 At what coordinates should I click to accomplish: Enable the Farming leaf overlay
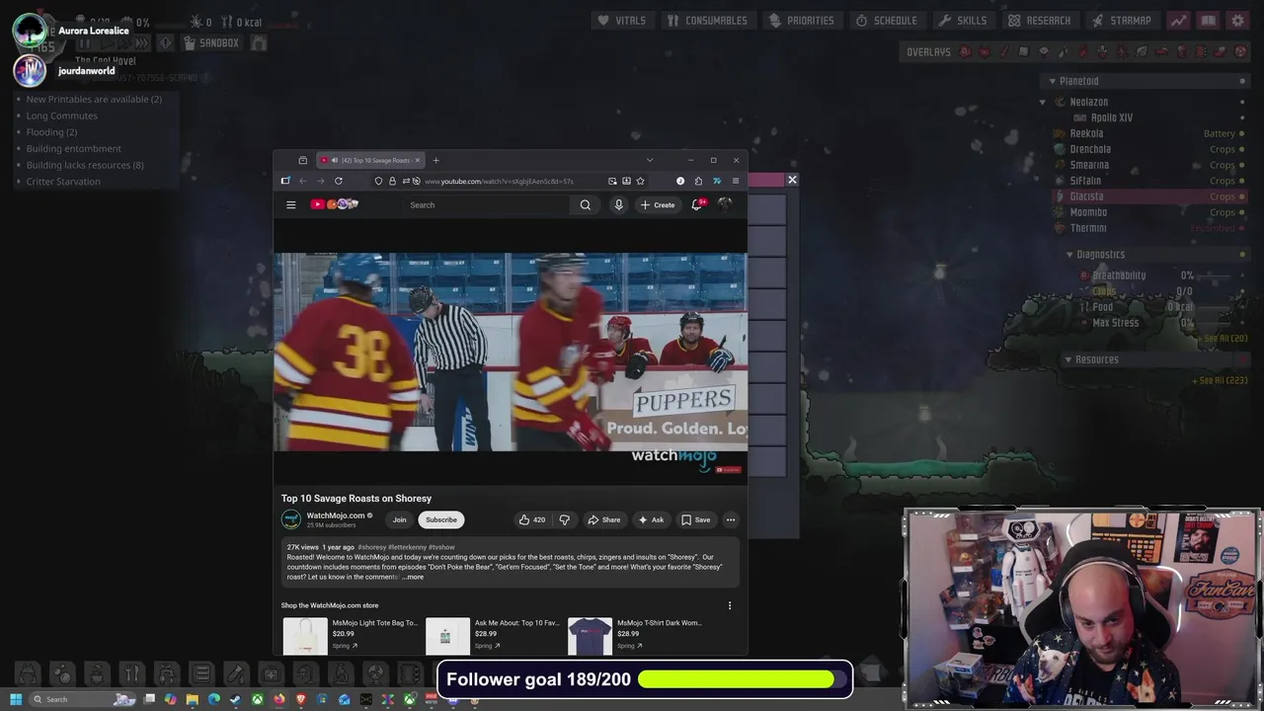[1142, 51]
